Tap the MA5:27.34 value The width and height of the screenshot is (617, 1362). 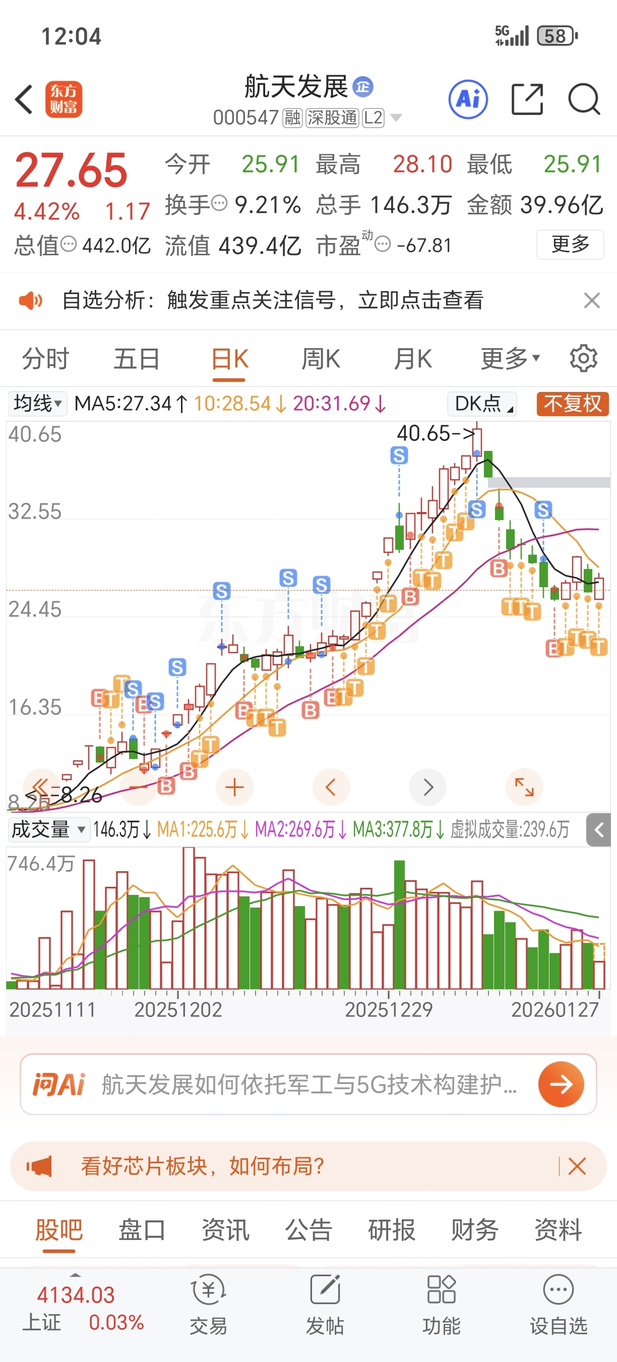click(131, 404)
